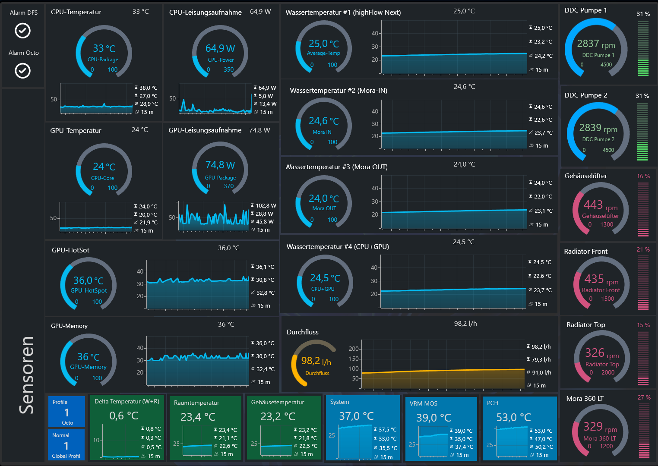Viewport: 658px width, 466px height.
Task: Click the 102,8 W maximum GPU power value
Action: (266, 206)
